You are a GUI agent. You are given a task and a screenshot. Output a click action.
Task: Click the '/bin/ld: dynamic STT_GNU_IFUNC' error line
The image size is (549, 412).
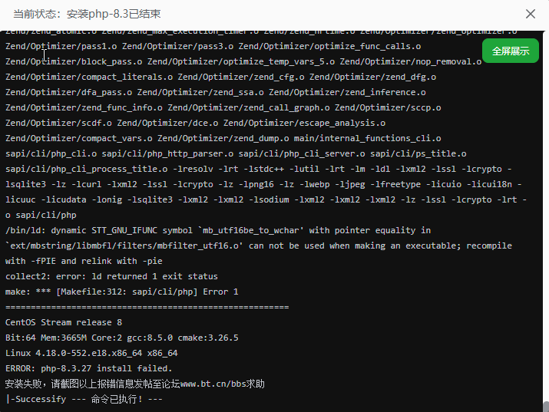click(218, 230)
